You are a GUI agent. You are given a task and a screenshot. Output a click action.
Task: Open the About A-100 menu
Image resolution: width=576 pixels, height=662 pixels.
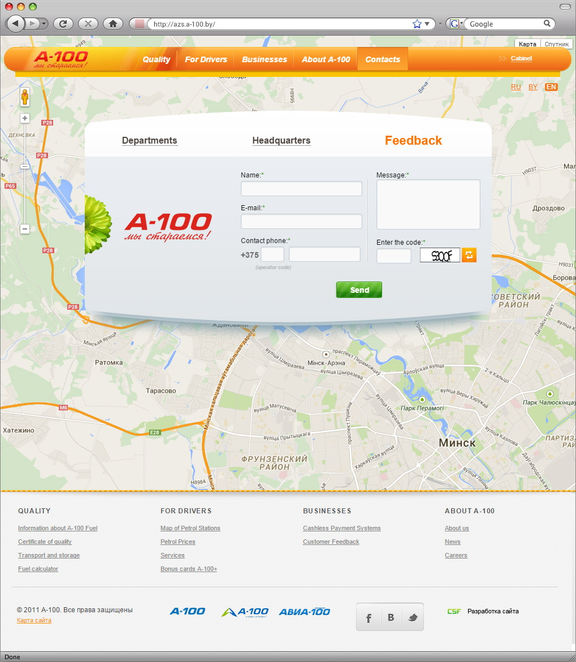[x=326, y=59]
